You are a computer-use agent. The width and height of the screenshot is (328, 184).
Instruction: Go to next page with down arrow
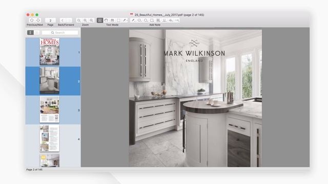click(x=38, y=20)
